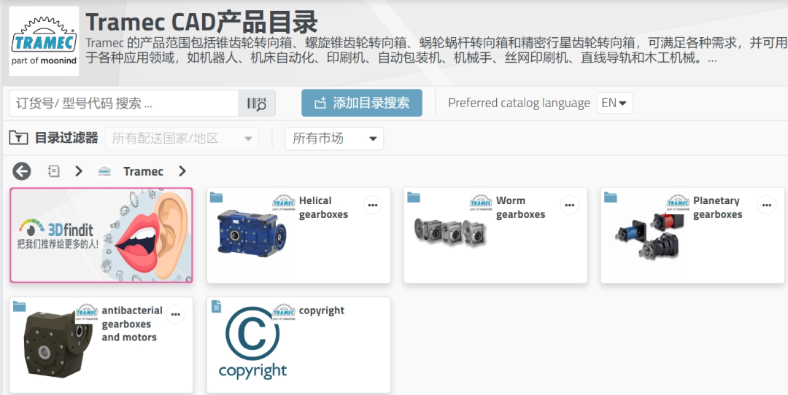The image size is (788, 395).
Task: Open more options for Planetary gearboxes
Action: 766,205
